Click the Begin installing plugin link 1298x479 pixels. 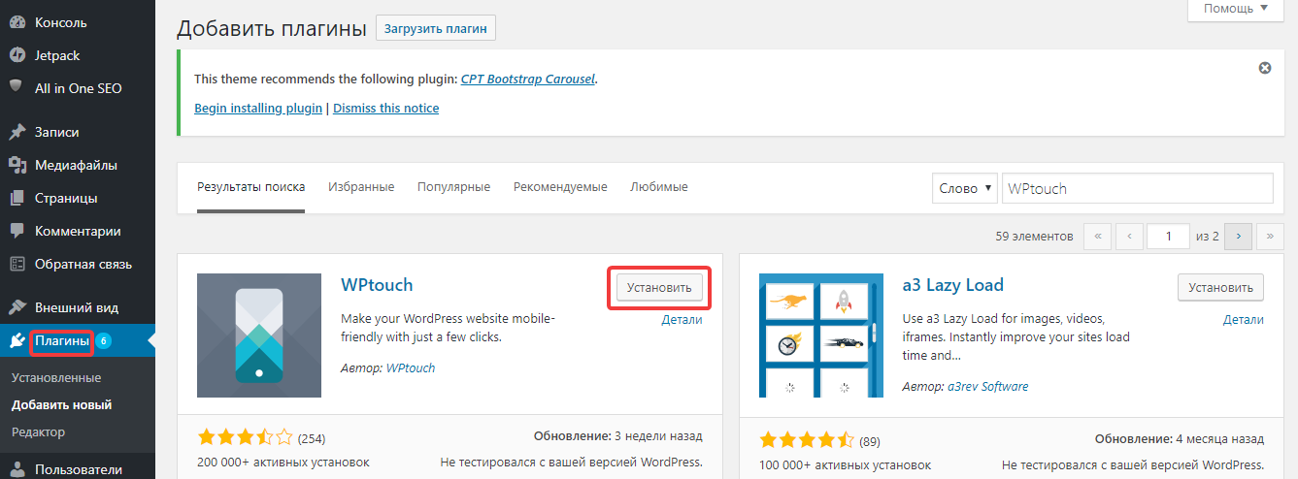(x=258, y=108)
